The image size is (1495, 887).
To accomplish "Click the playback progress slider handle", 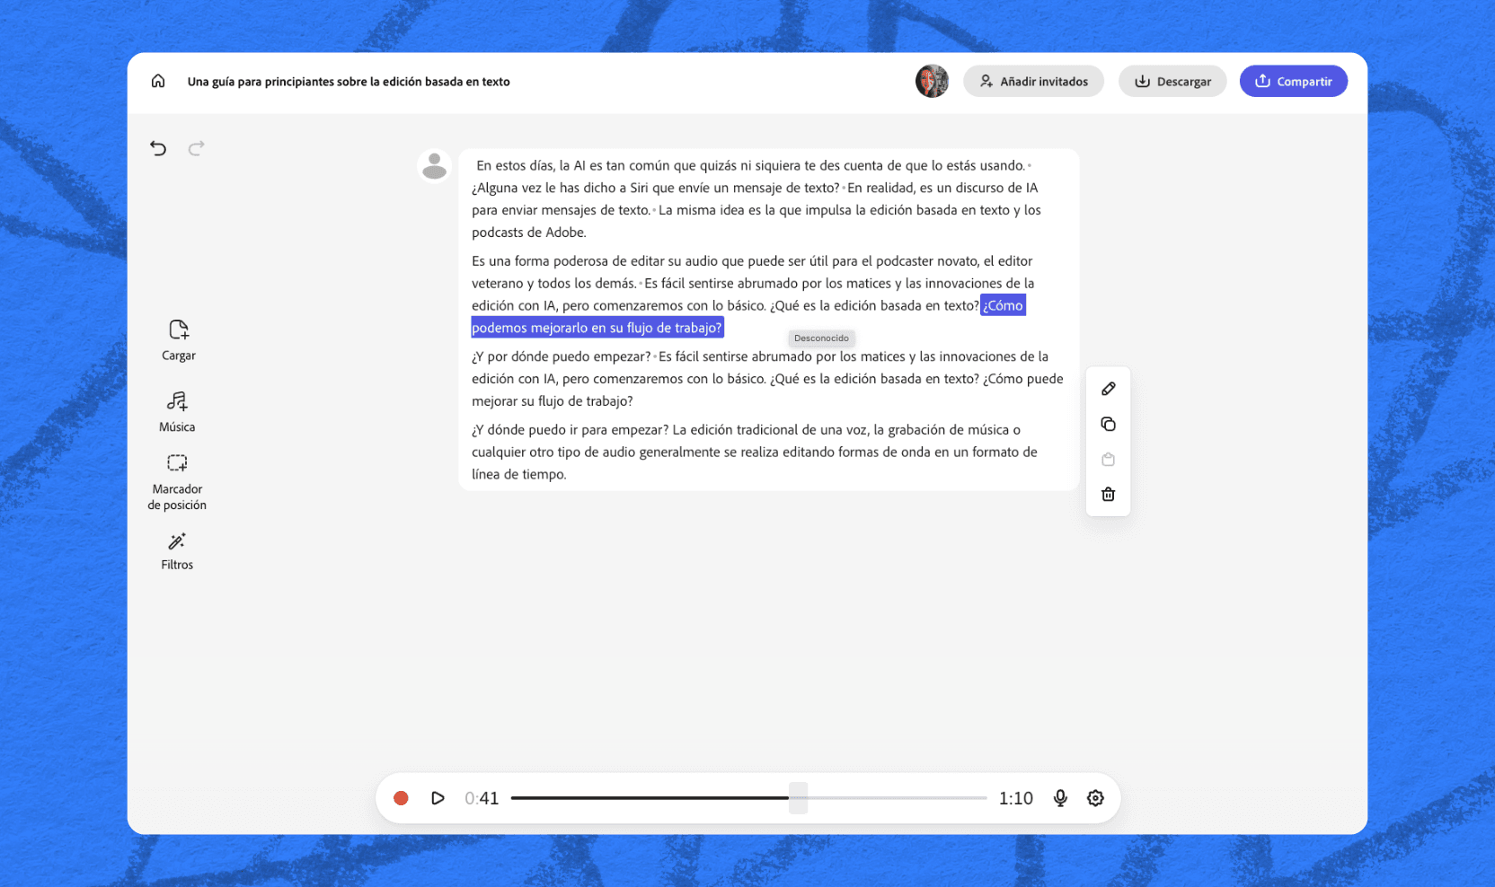I will point(798,798).
